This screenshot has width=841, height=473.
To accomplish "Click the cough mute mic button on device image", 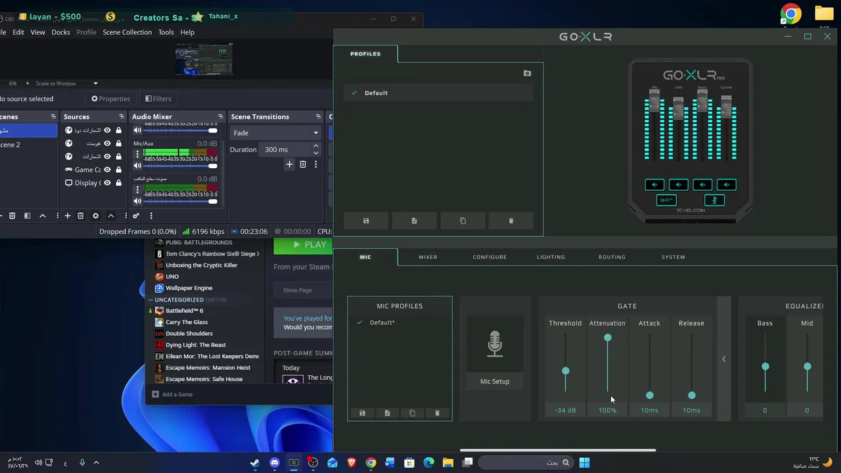I will [714, 200].
